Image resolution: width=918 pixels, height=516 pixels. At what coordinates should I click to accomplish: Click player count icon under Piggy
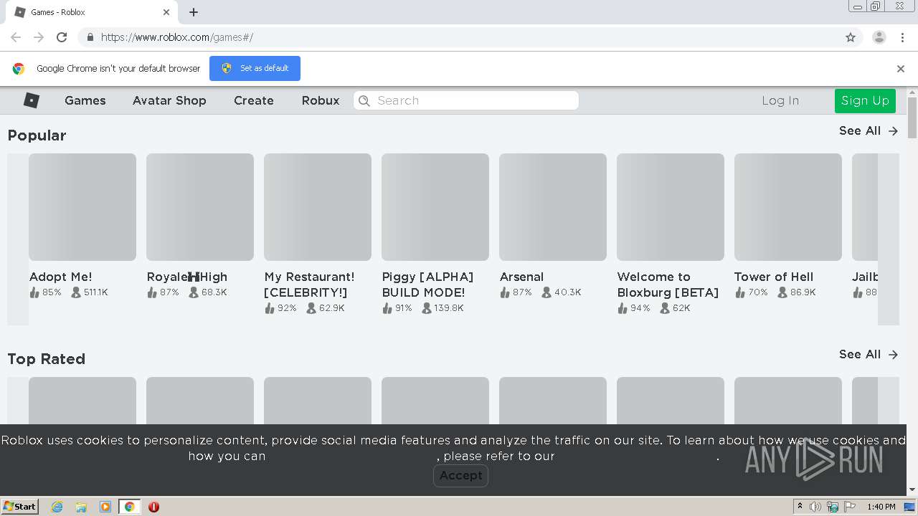coord(427,308)
